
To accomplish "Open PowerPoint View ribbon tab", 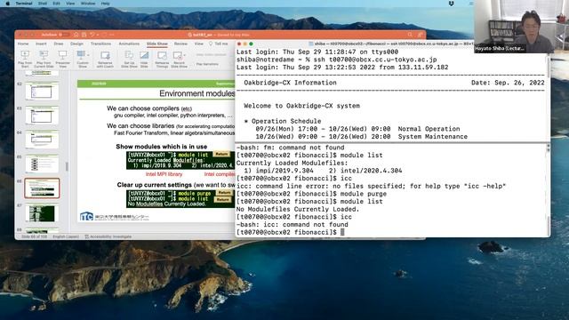I will coord(199,44).
